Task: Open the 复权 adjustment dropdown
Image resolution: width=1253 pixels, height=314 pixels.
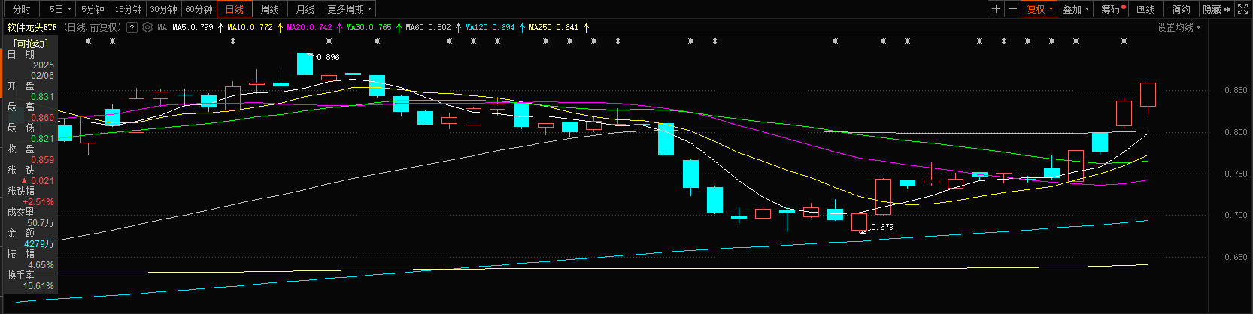Action: pos(1040,9)
